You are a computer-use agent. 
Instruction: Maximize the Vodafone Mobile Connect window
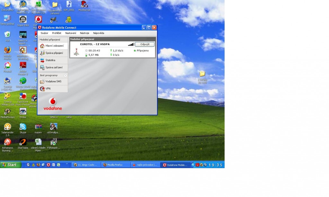tap(149, 28)
